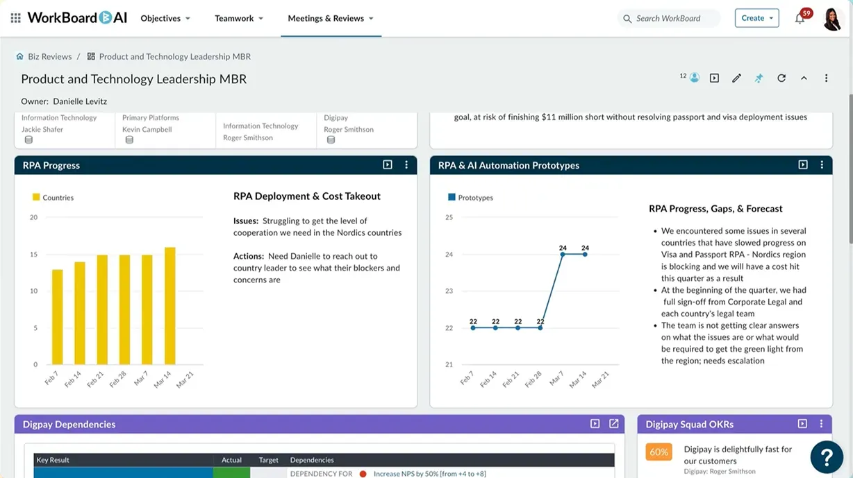Click database icon under Digipay Roger Smithson
This screenshot has width=853, height=478.
[x=331, y=140]
